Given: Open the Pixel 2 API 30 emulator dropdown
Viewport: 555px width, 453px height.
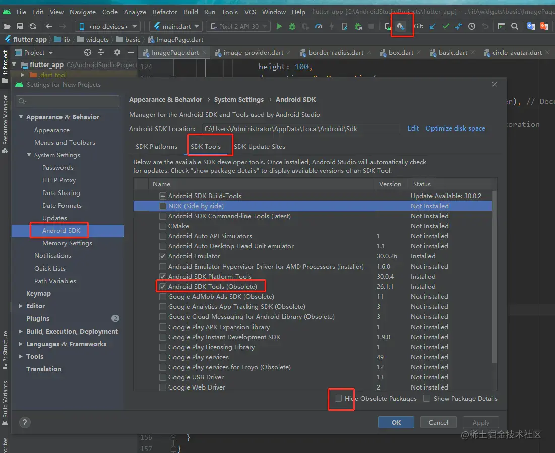Looking at the screenshot, I should tap(238, 26).
